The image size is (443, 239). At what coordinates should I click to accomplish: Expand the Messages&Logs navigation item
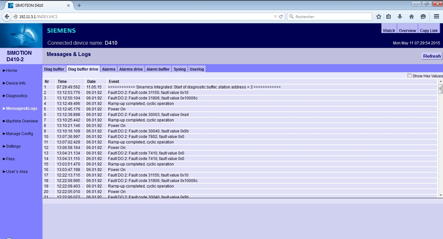tap(20, 108)
